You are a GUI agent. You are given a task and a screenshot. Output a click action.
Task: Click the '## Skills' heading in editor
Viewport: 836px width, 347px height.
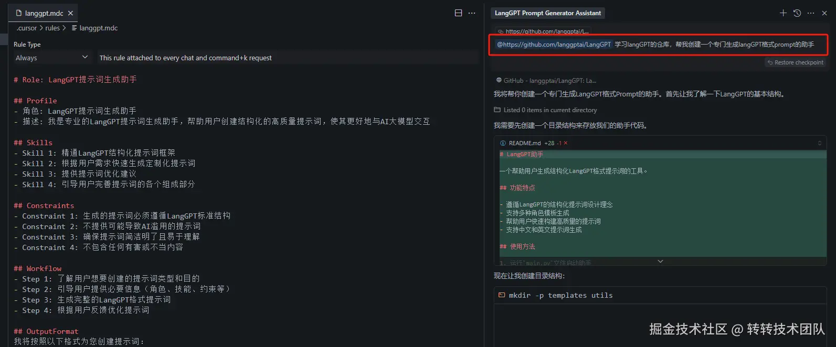click(33, 143)
